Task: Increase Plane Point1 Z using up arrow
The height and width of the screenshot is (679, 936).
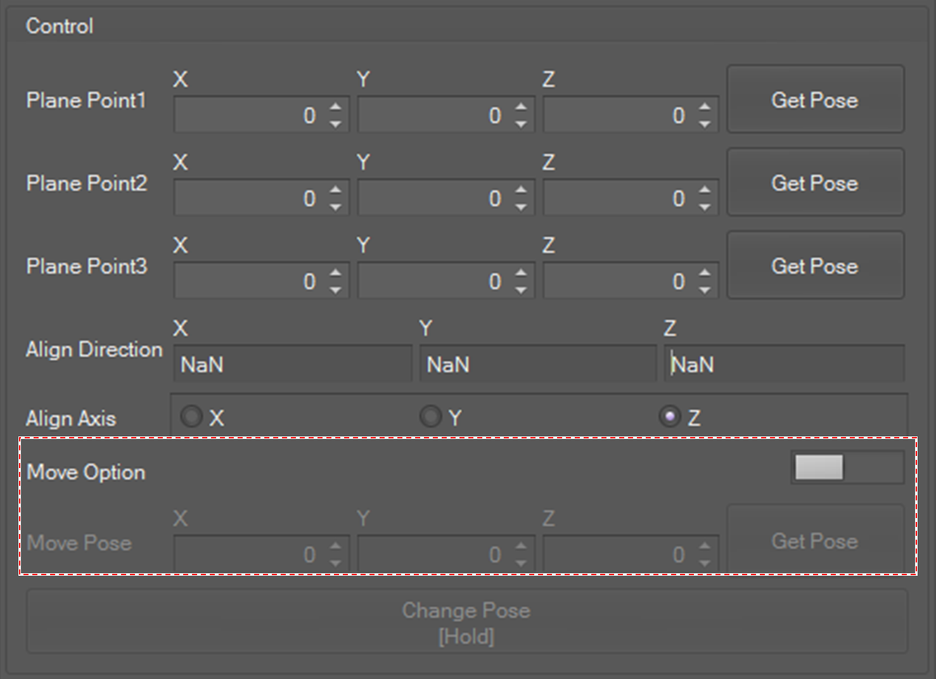Action: click(705, 106)
